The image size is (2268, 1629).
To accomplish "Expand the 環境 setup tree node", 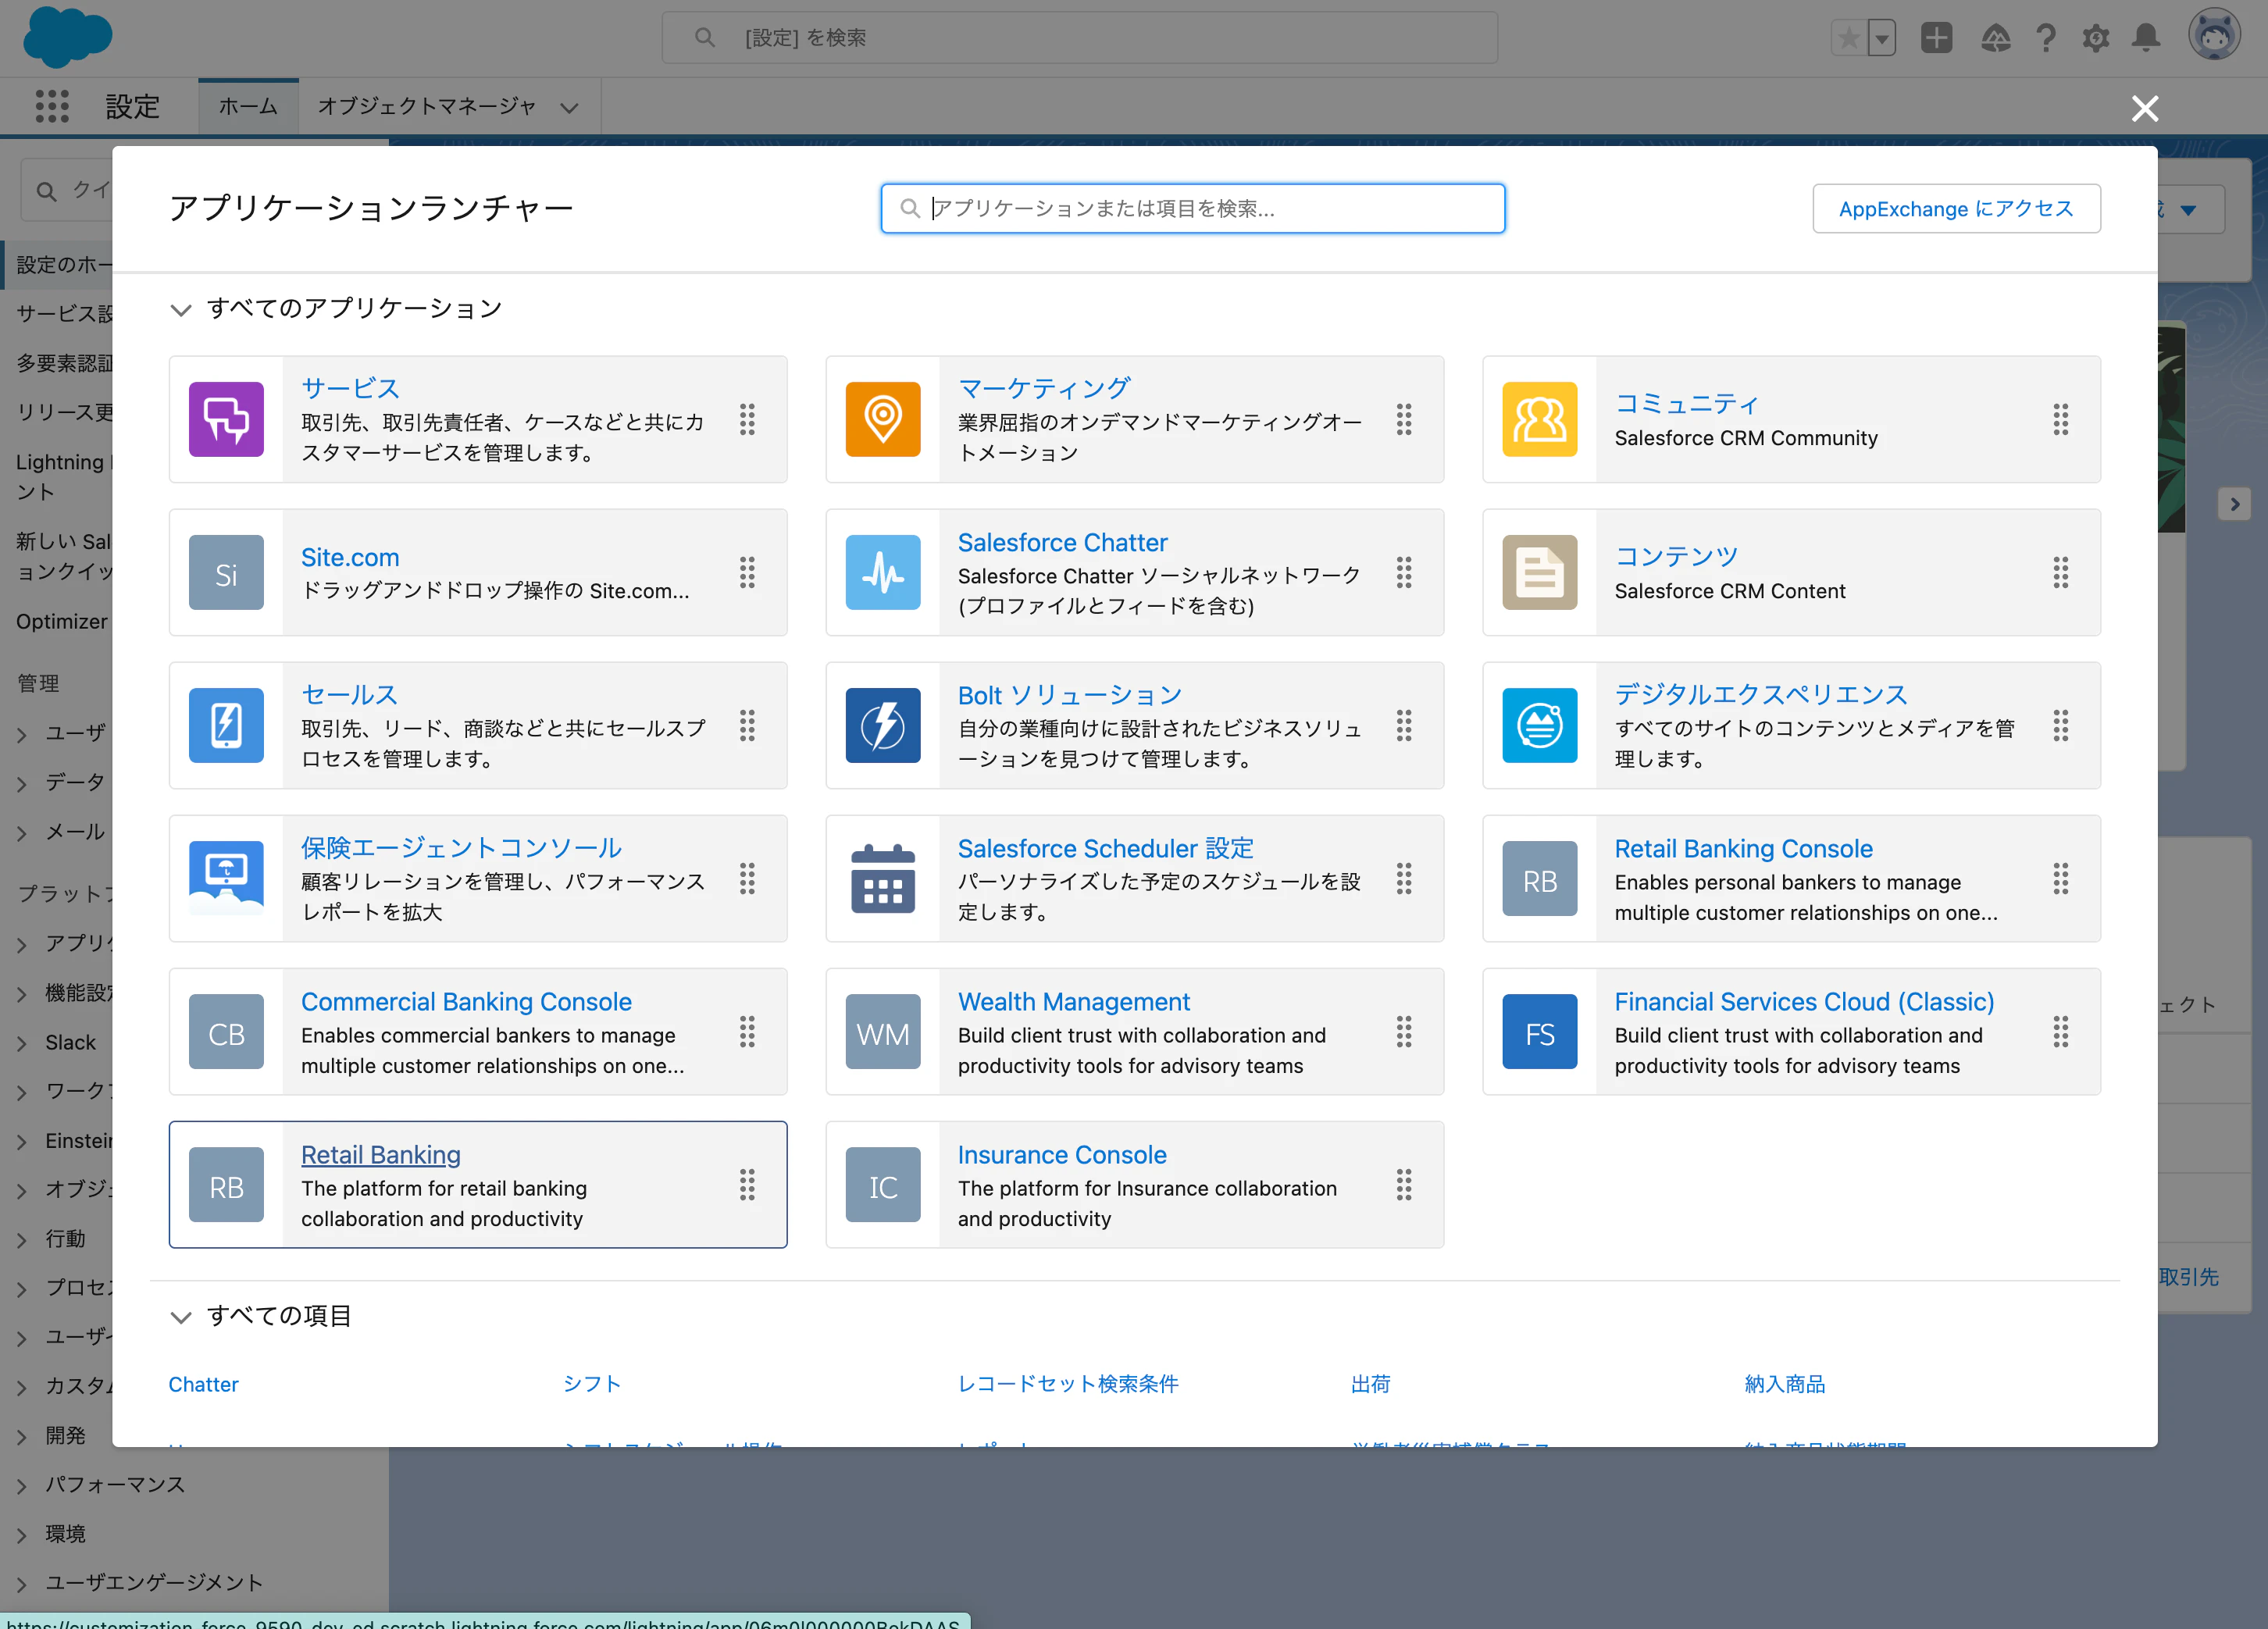I will pyautogui.click(x=22, y=1535).
